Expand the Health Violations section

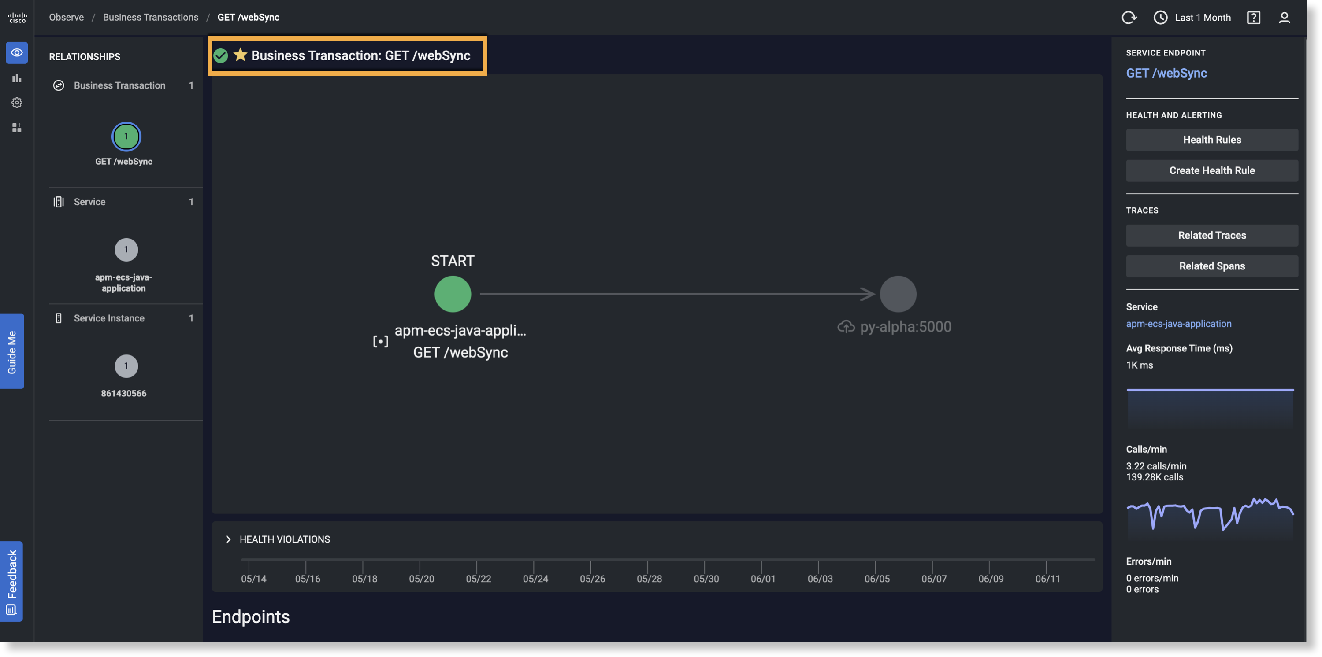228,539
